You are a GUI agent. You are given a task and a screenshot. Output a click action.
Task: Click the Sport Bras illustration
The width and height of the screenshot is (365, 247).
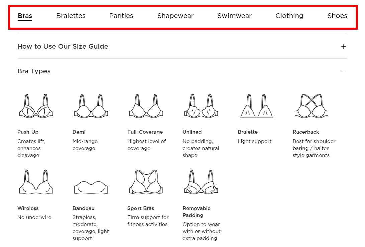(146, 182)
